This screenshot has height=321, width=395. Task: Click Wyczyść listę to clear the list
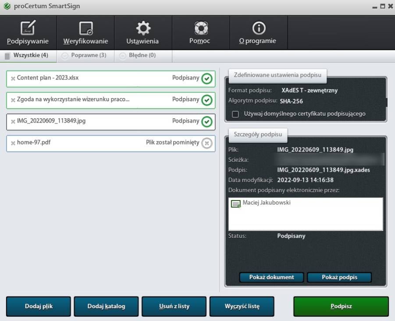pyautogui.click(x=242, y=307)
